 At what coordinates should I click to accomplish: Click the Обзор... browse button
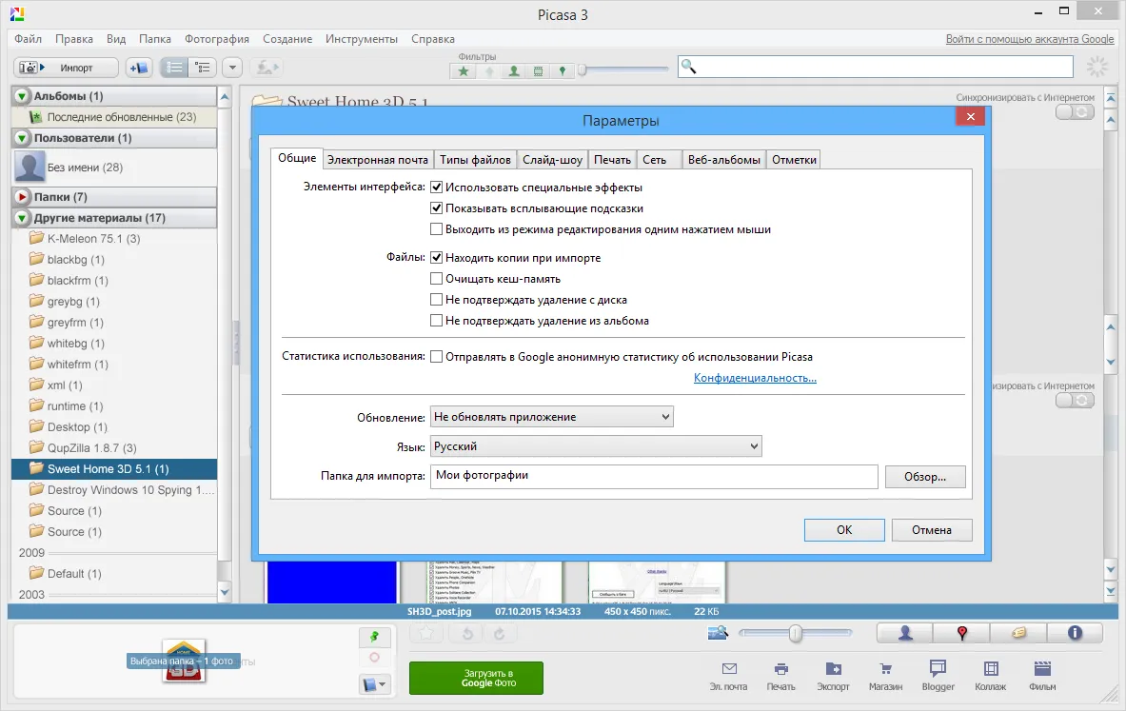coord(925,477)
